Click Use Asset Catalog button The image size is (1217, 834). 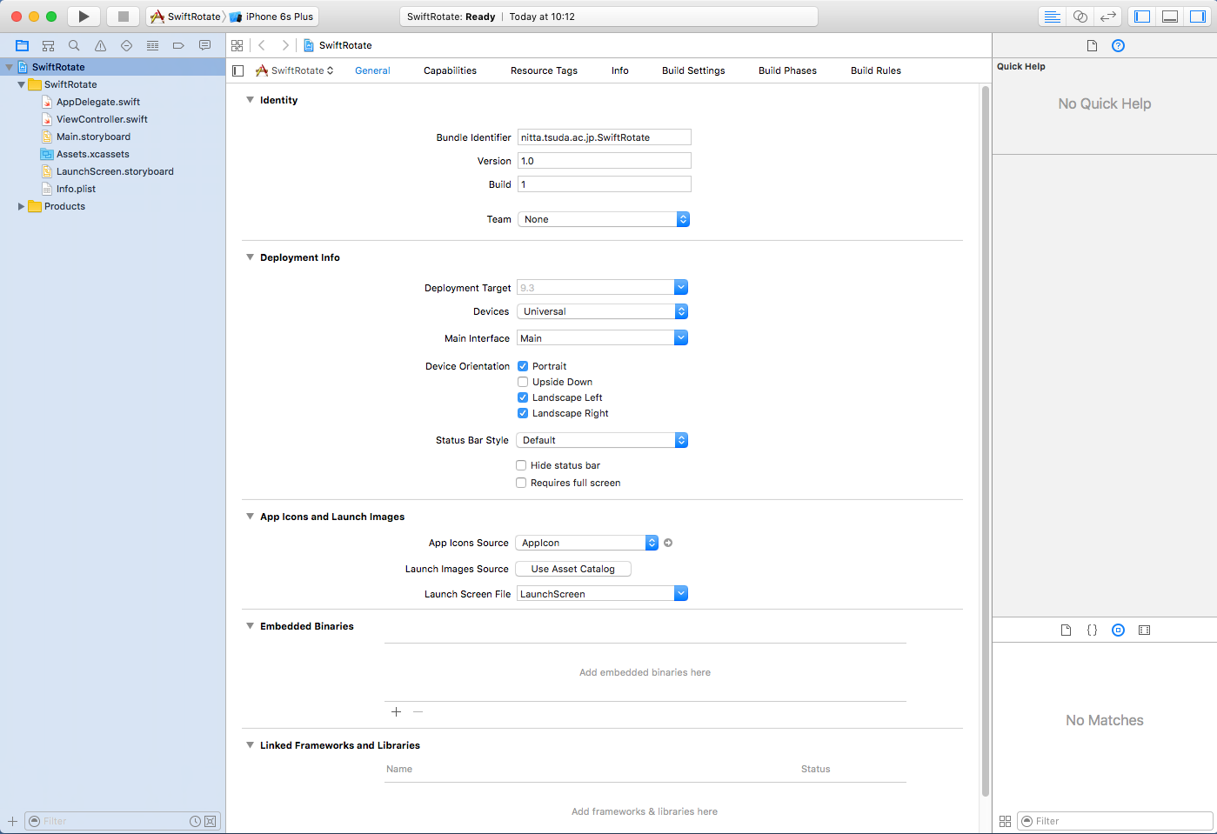pyautogui.click(x=572, y=569)
